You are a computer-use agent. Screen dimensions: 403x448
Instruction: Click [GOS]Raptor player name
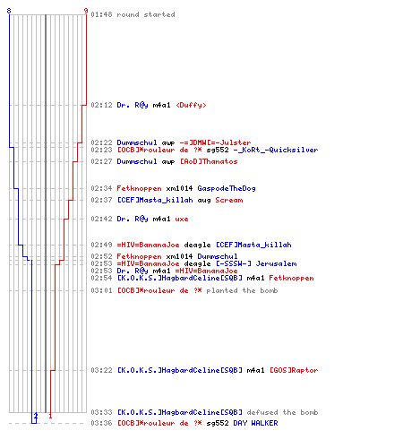tap(294, 370)
